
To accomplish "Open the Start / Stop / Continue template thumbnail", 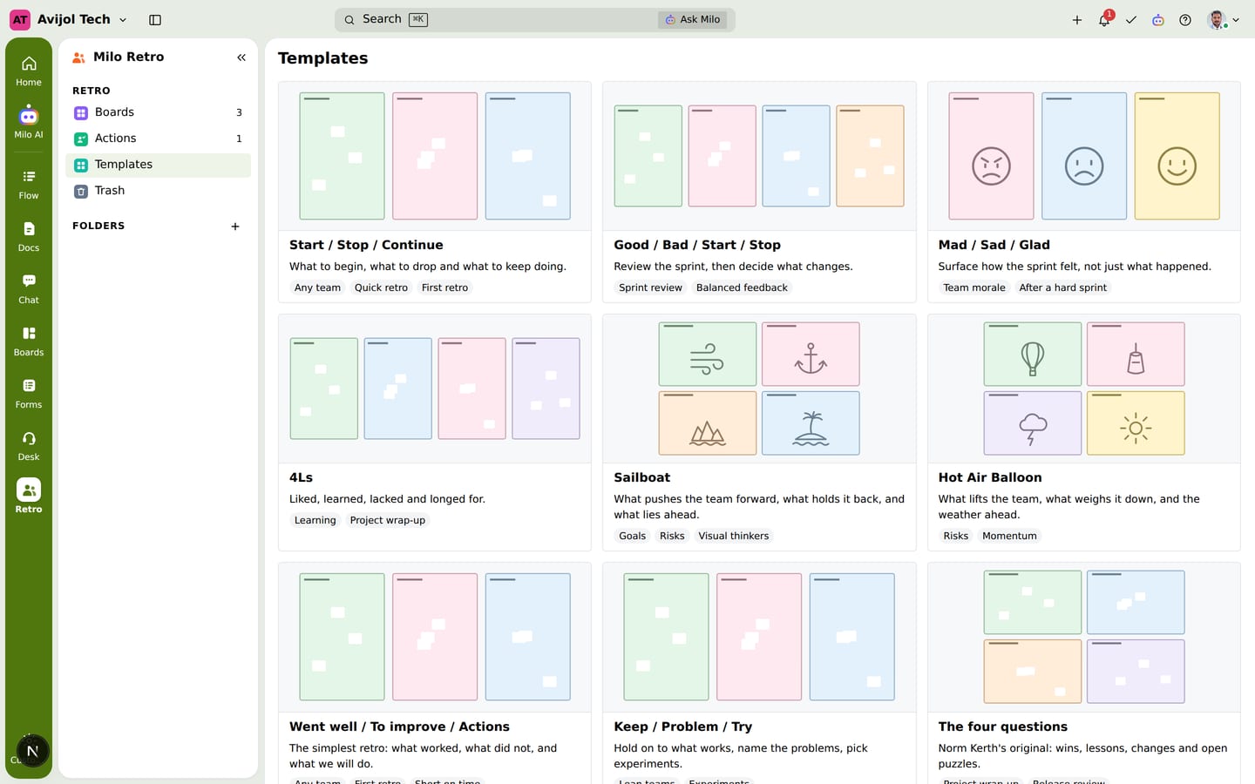I will pyautogui.click(x=435, y=156).
